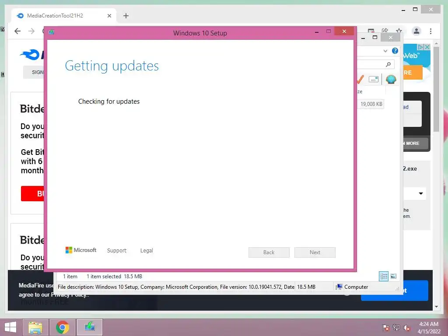The width and height of the screenshot is (448, 336).
Task: Switch Explorer to details view icon
Action: (384, 276)
